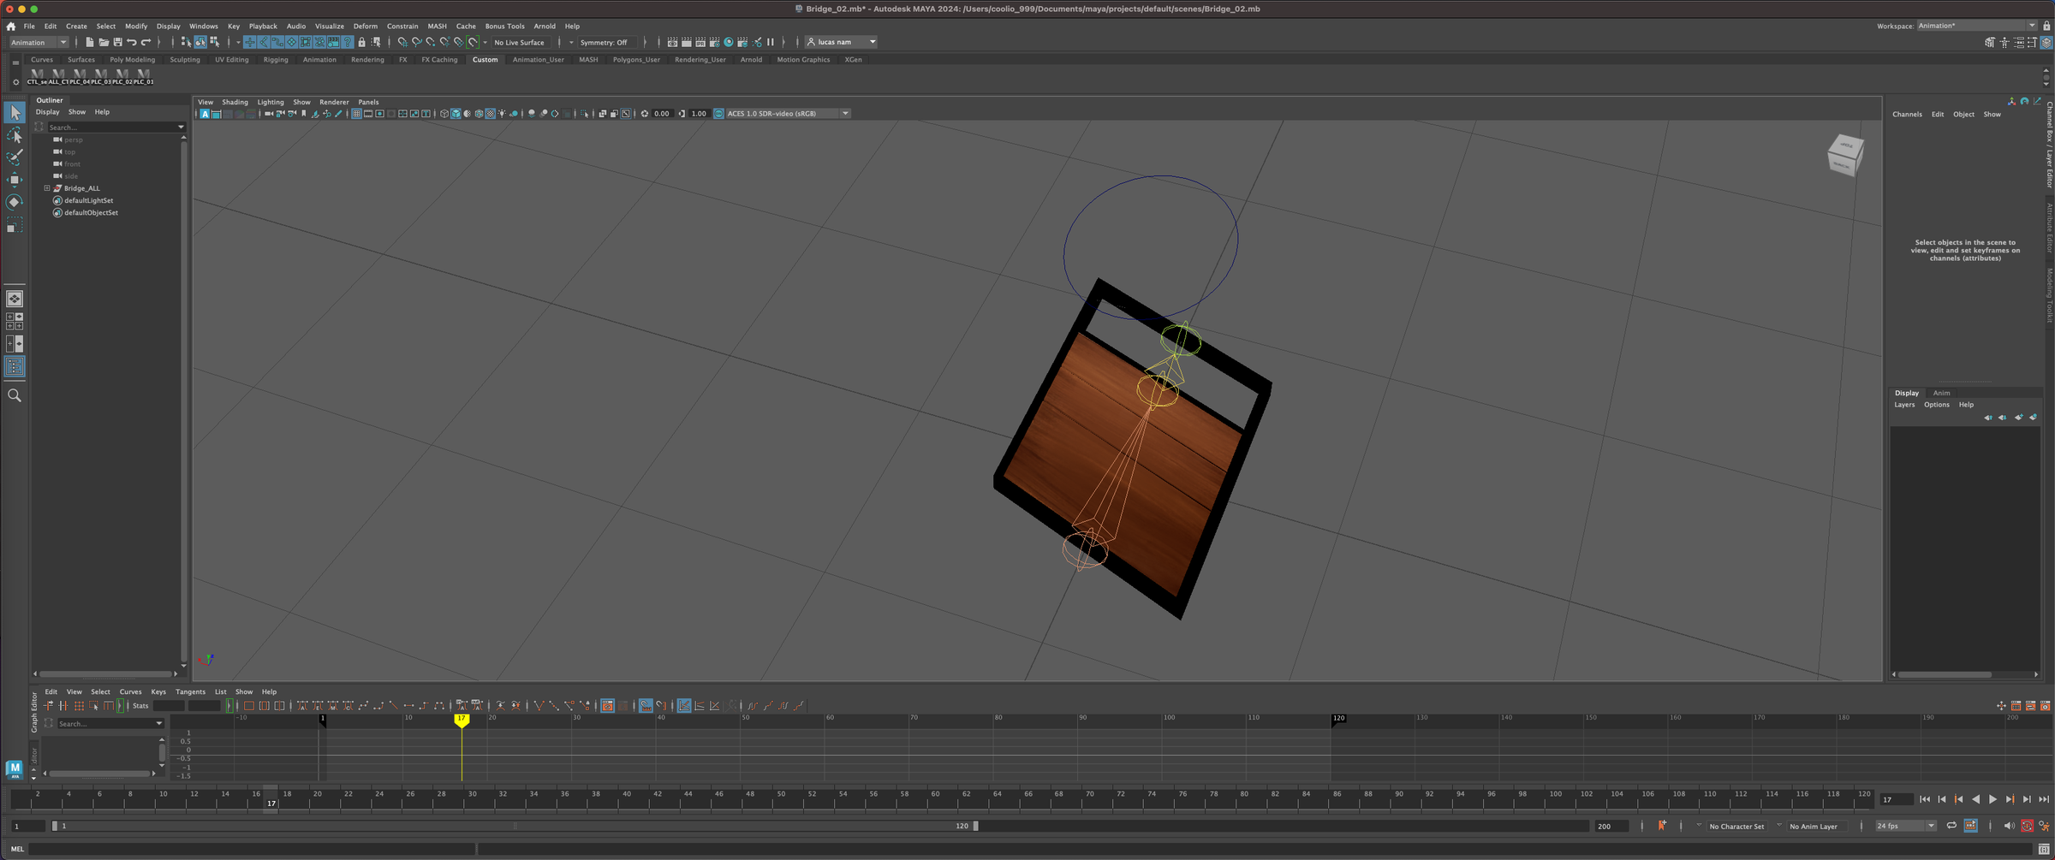Open the search magnifier in left sidebar
This screenshot has height=860, width=2055.
[15, 395]
